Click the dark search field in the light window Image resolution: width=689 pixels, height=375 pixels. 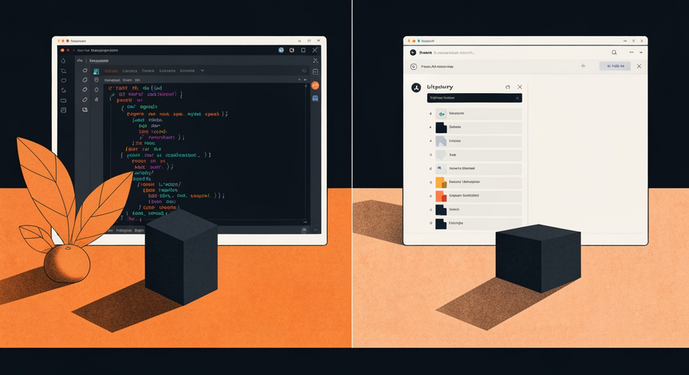[x=474, y=98]
